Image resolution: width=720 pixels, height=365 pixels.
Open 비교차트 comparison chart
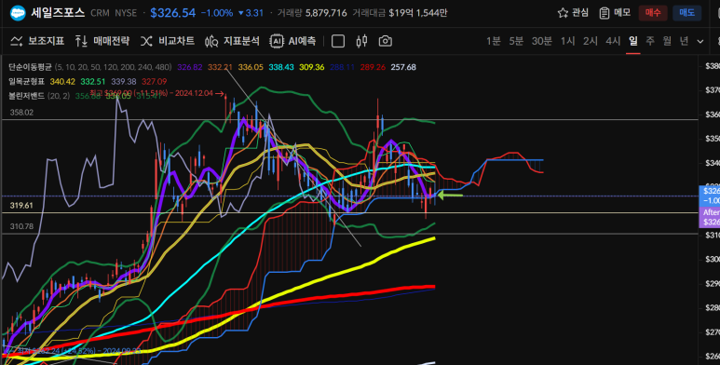(168, 41)
